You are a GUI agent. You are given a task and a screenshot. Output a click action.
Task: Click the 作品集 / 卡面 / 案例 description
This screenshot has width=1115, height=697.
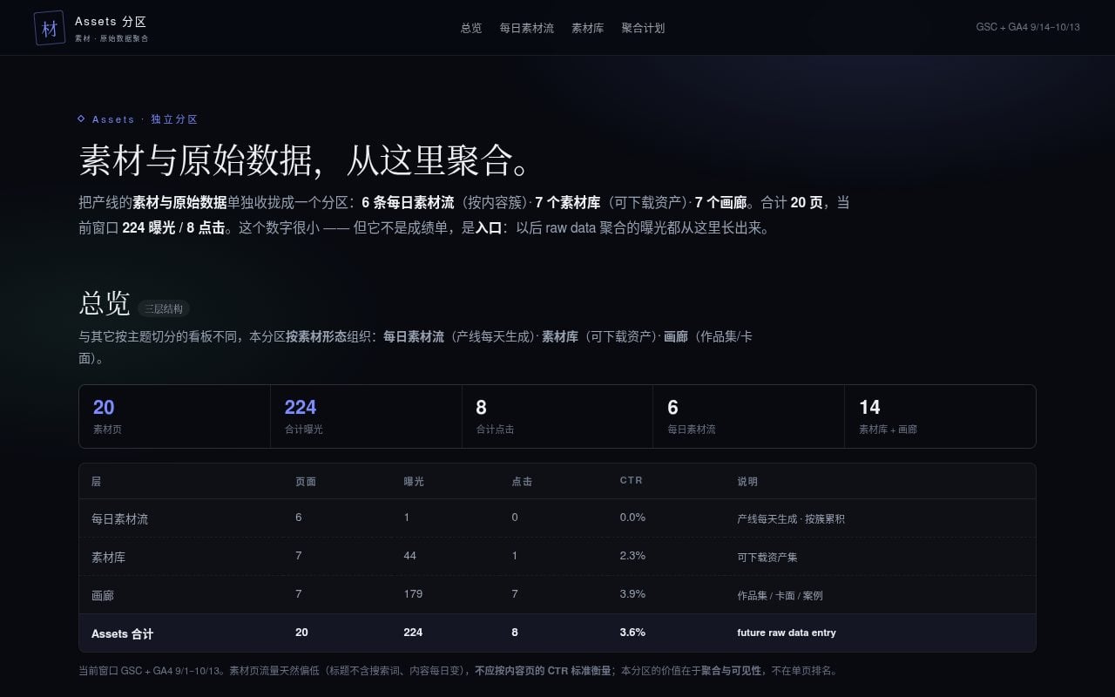pos(780,595)
